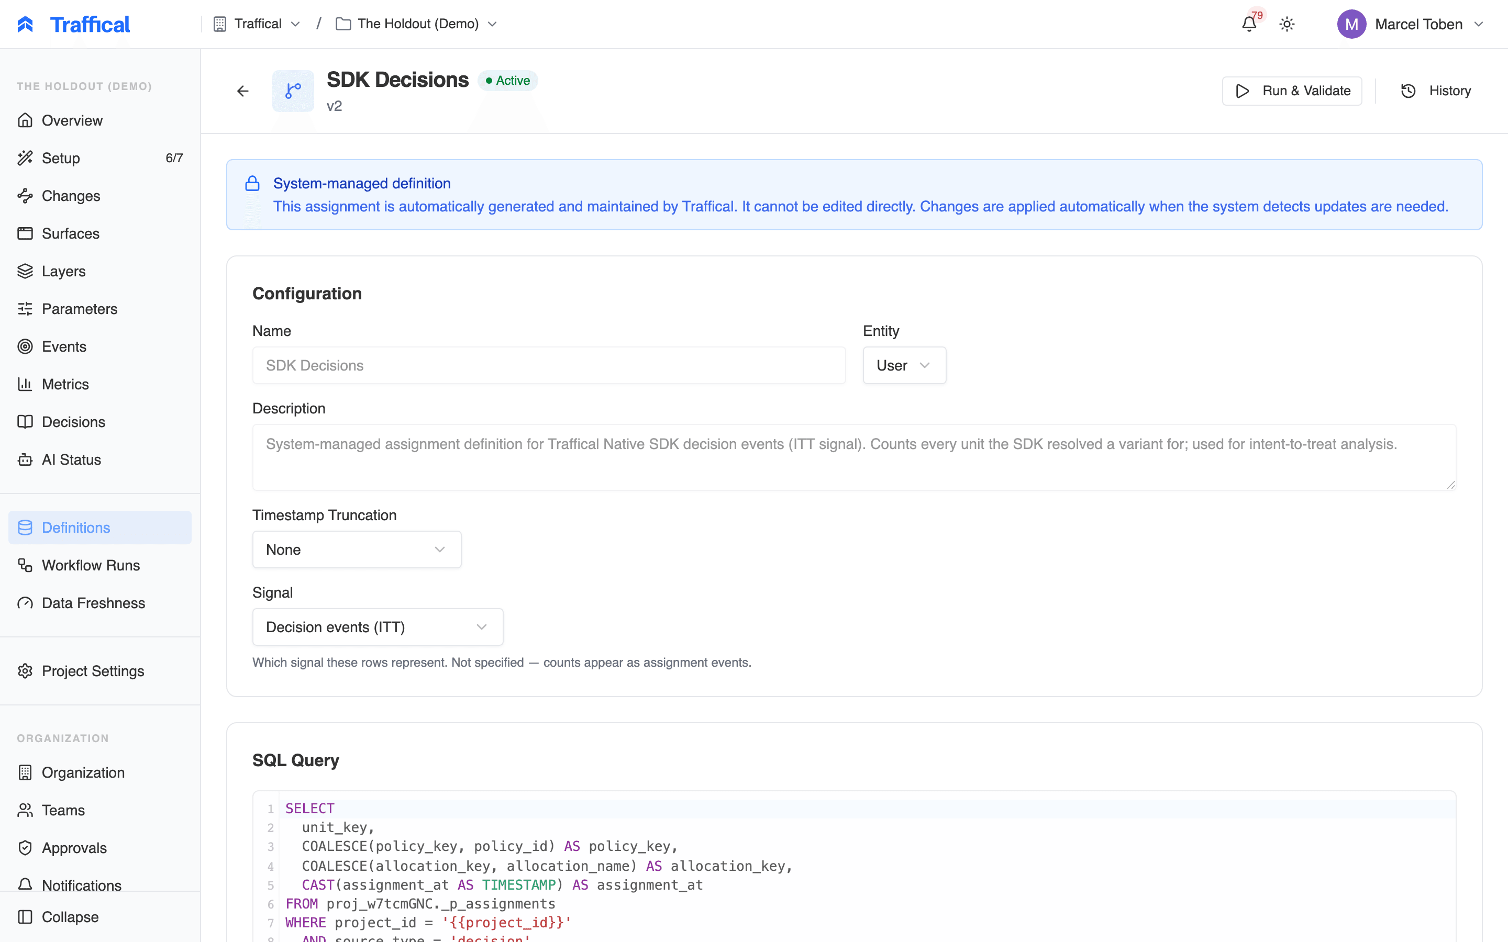
Task: Go back using the left arrow
Action: [x=243, y=91]
